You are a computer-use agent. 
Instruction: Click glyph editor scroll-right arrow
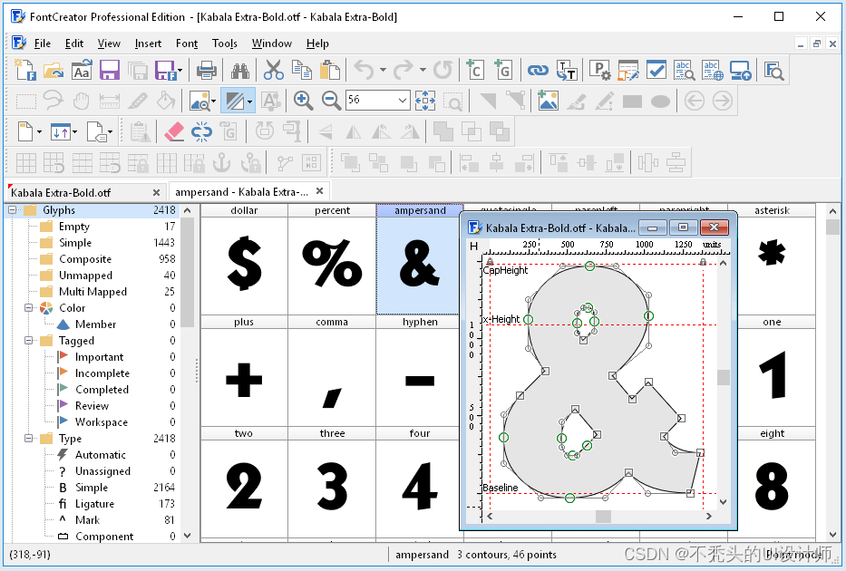coord(708,517)
